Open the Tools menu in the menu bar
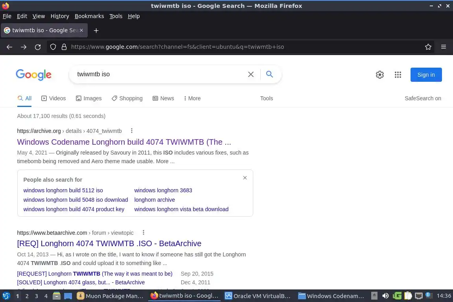 (116, 16)
